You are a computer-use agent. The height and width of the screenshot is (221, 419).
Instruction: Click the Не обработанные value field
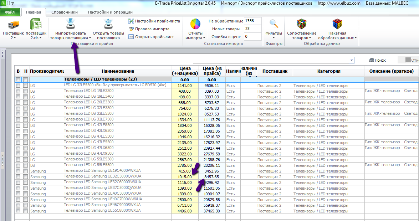252,21
